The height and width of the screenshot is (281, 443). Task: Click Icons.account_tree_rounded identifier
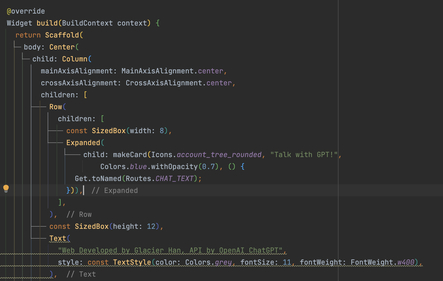(206, 155)
